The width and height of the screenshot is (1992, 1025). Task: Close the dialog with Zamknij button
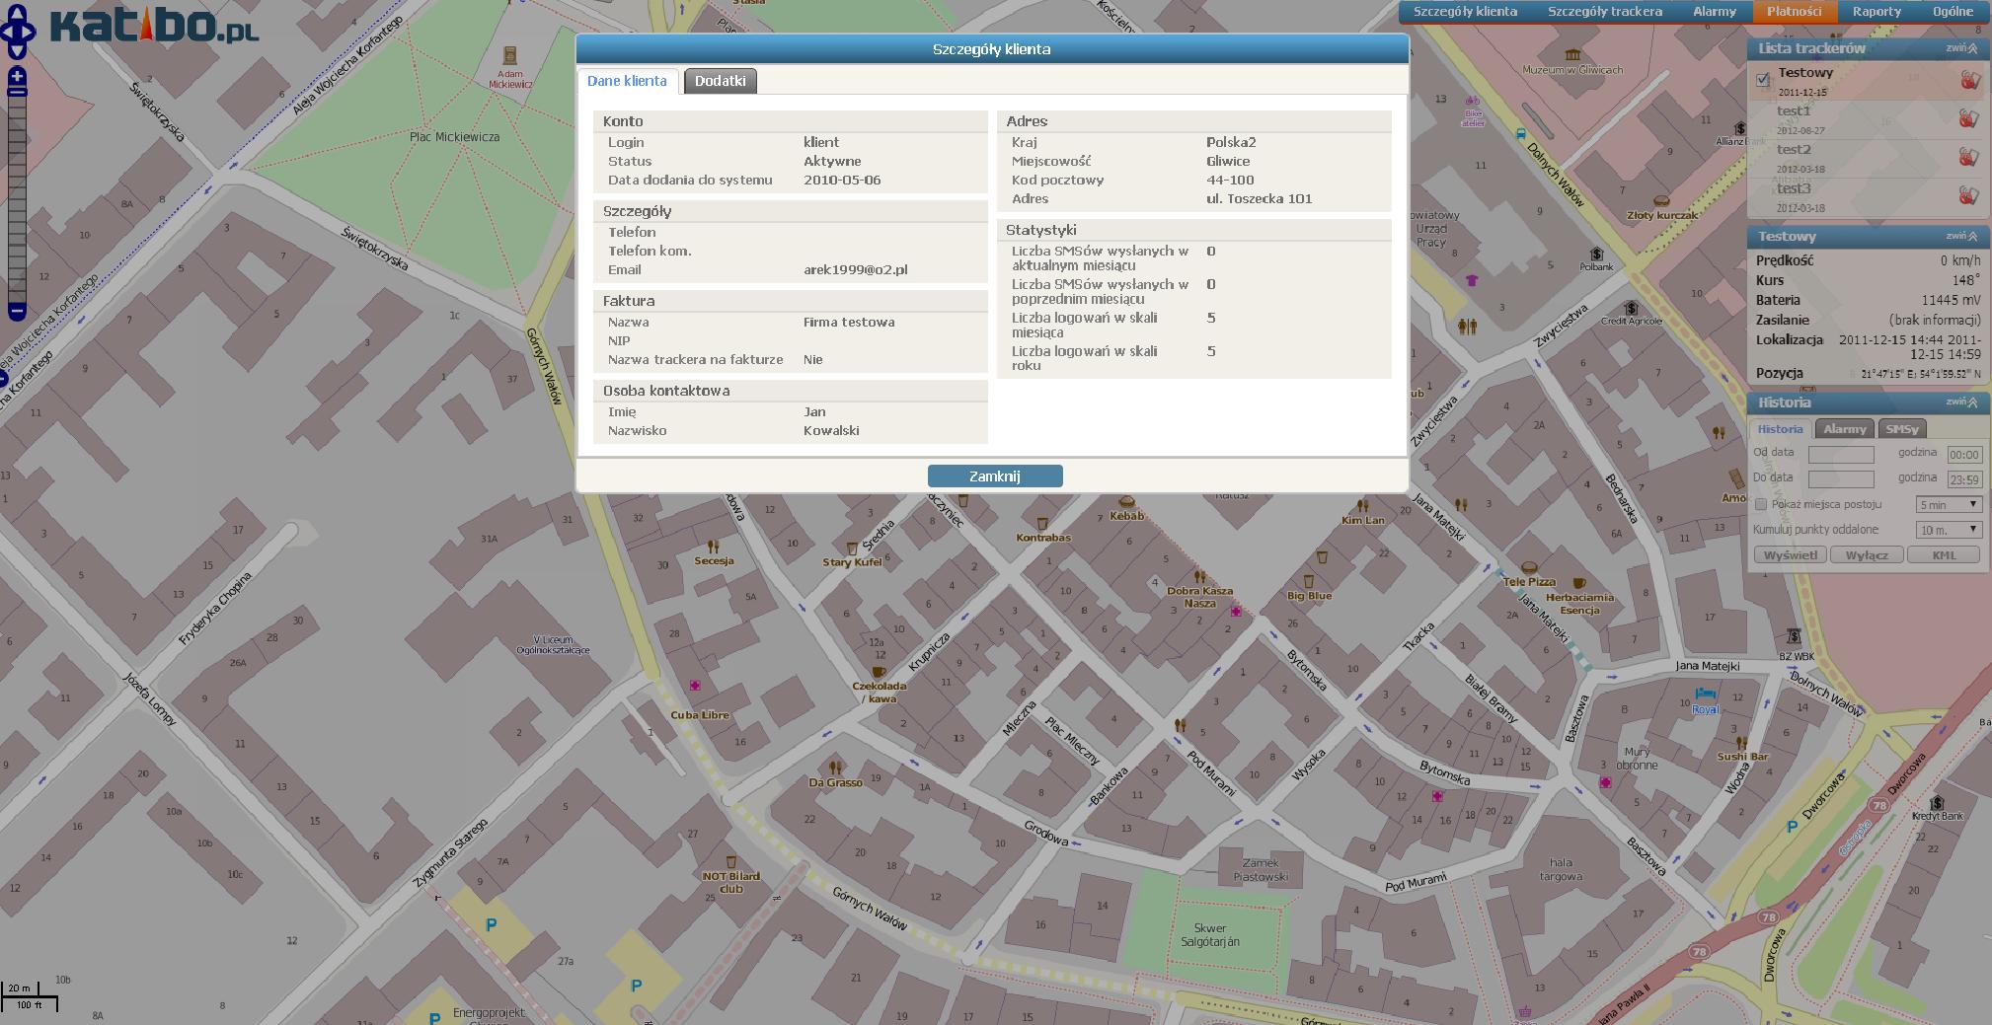click(995, 476)
